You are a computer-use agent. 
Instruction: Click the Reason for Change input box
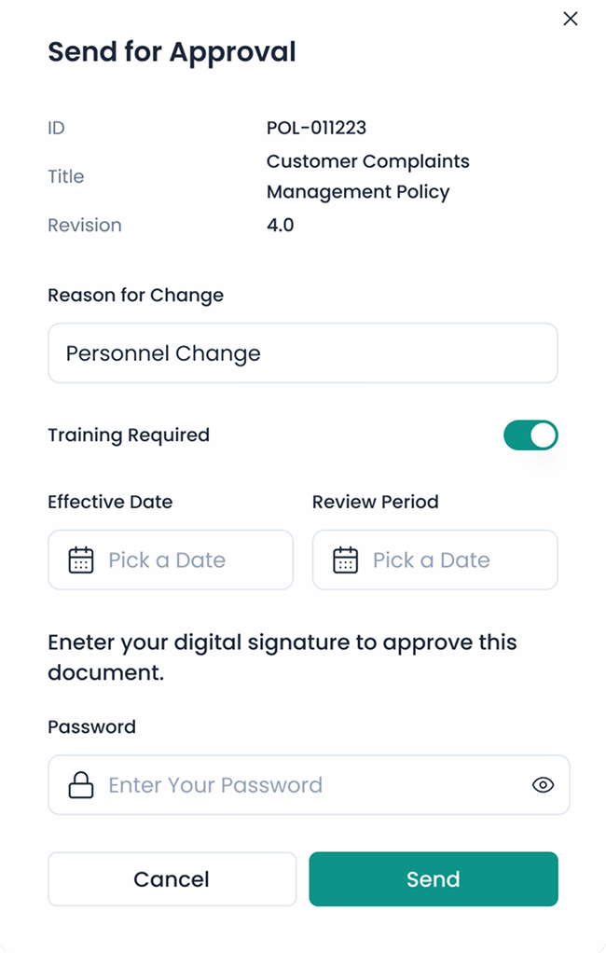(303, 353)
